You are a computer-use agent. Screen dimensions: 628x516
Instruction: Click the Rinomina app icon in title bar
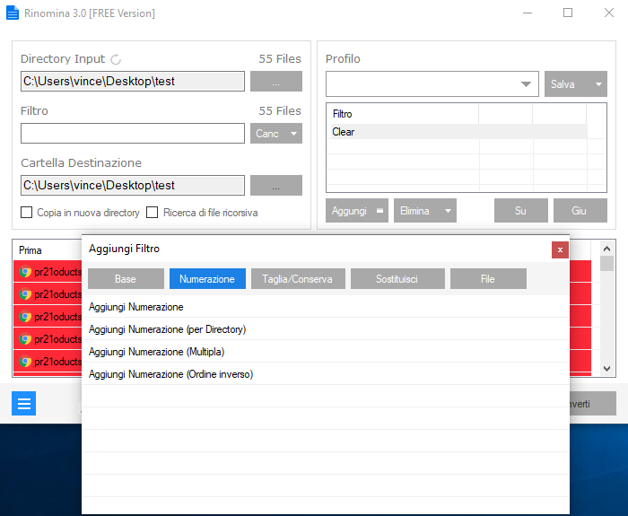(13, 13)
